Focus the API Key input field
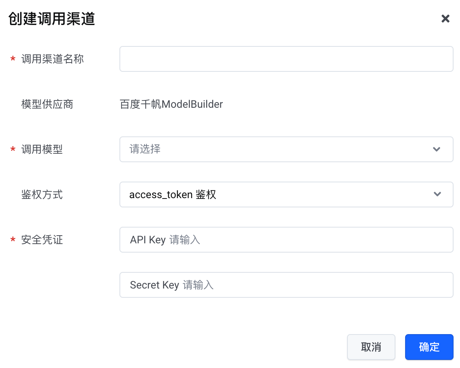The image size is (460, 368). [x=286, y=239]
